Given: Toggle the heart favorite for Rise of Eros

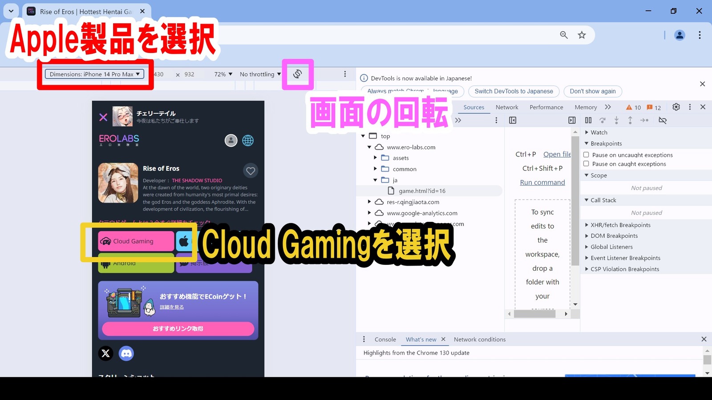Looking at the screenshot, I should [x=251, y=171].
